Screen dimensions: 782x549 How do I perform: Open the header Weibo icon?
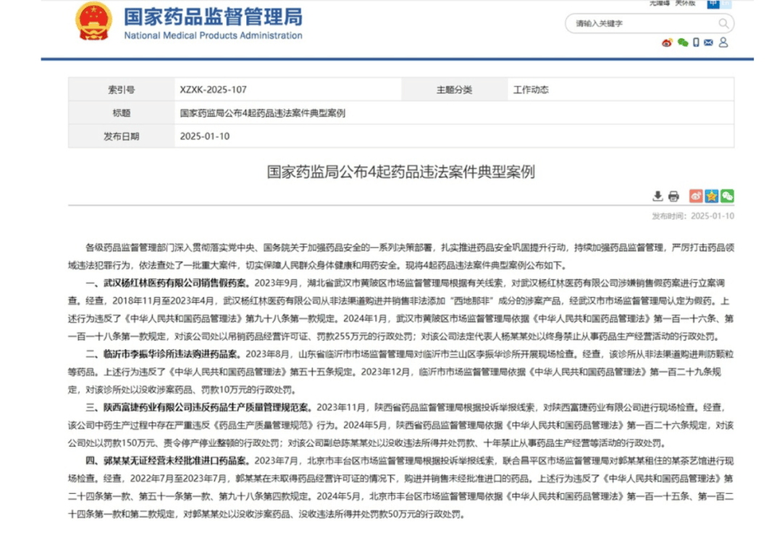(667, 43)
